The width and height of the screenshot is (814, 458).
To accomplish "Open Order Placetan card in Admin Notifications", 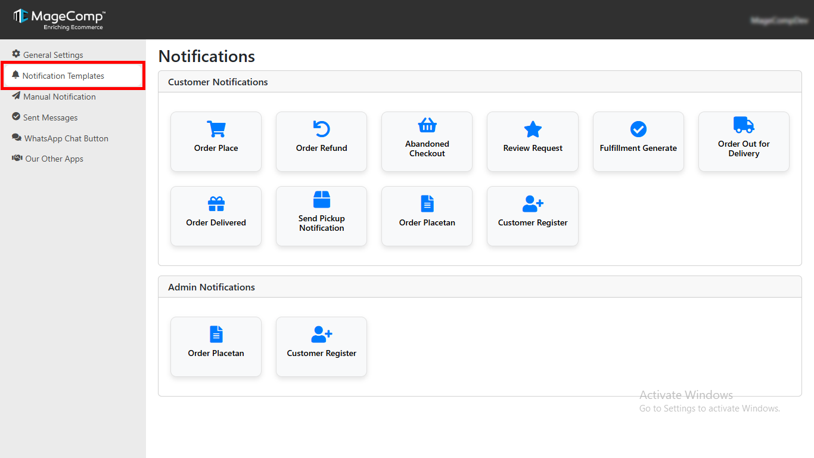I will [x=216, y=346].
